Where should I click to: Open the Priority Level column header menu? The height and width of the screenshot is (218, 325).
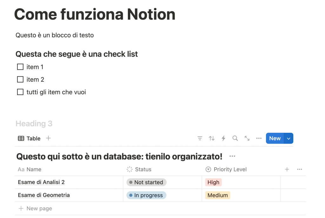pyautogui.click(x=230, y=170)
